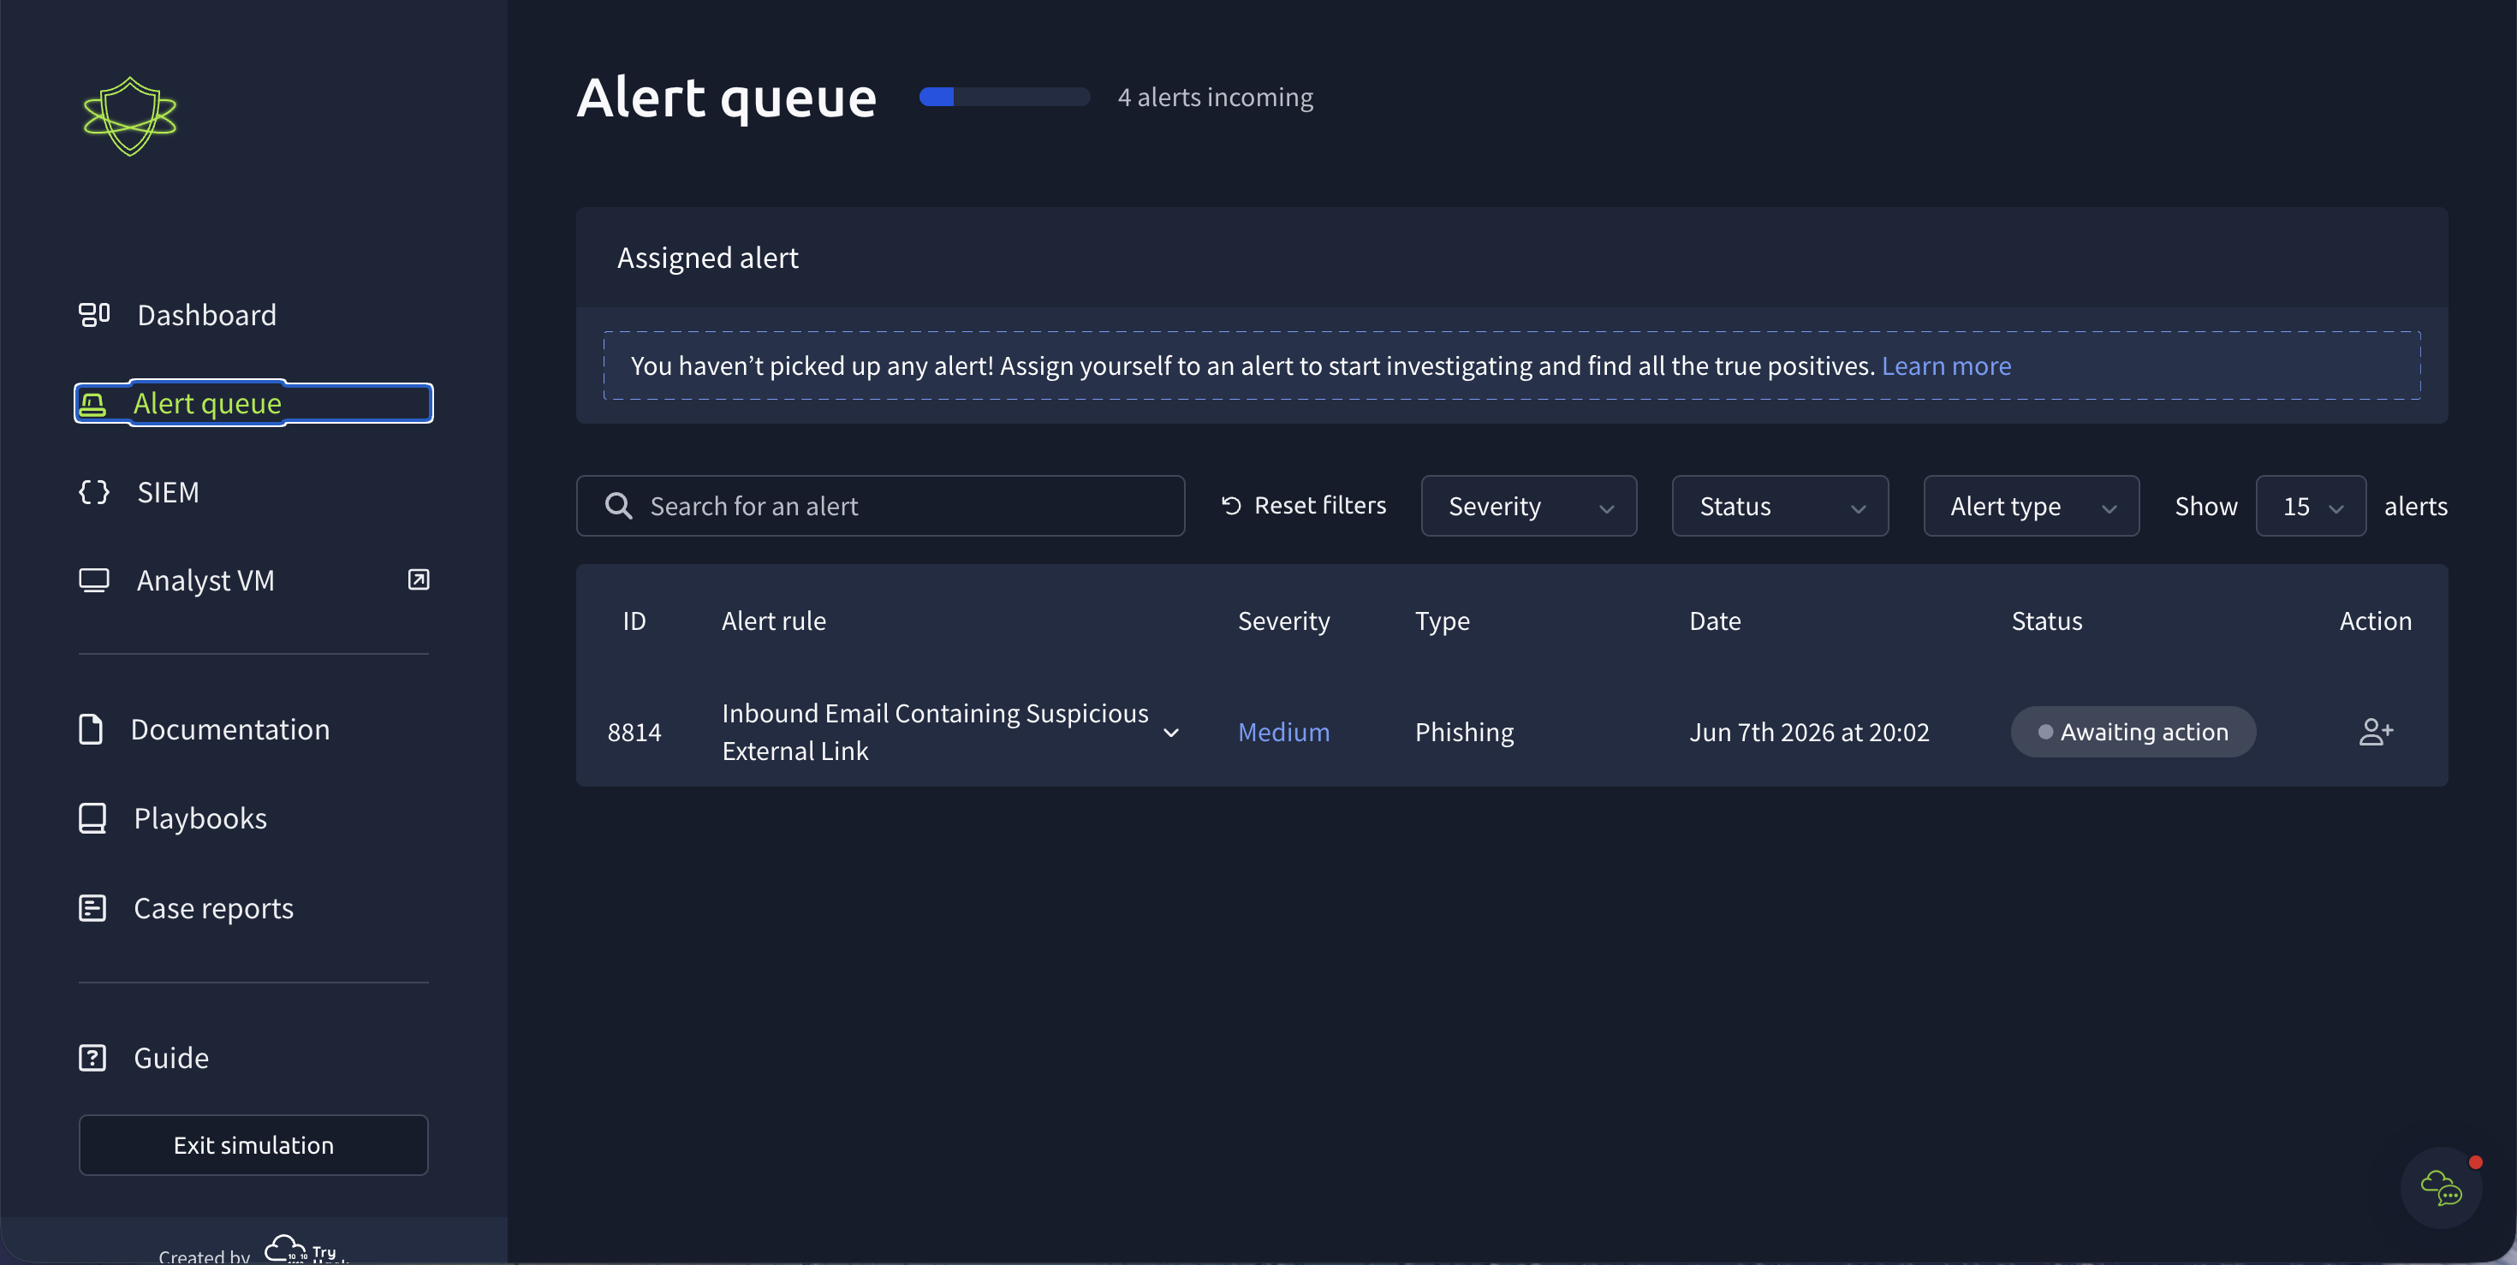Click the date Jun 7th 2026 at 20:02
The height and width of the screenshot is (1265, 2517).
tap(1809, 732)
